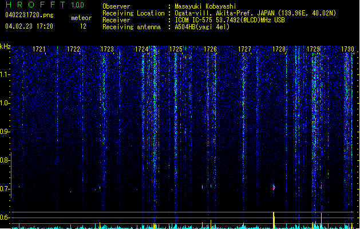
Task: Click the 1722 time marker
Action: [x=73, y=49]
